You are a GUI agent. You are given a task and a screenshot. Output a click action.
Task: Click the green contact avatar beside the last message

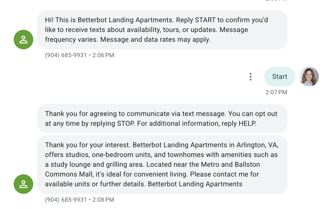tap(23, 184)
